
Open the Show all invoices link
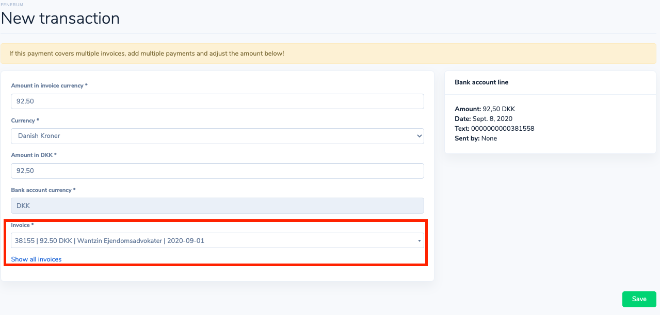36,259
